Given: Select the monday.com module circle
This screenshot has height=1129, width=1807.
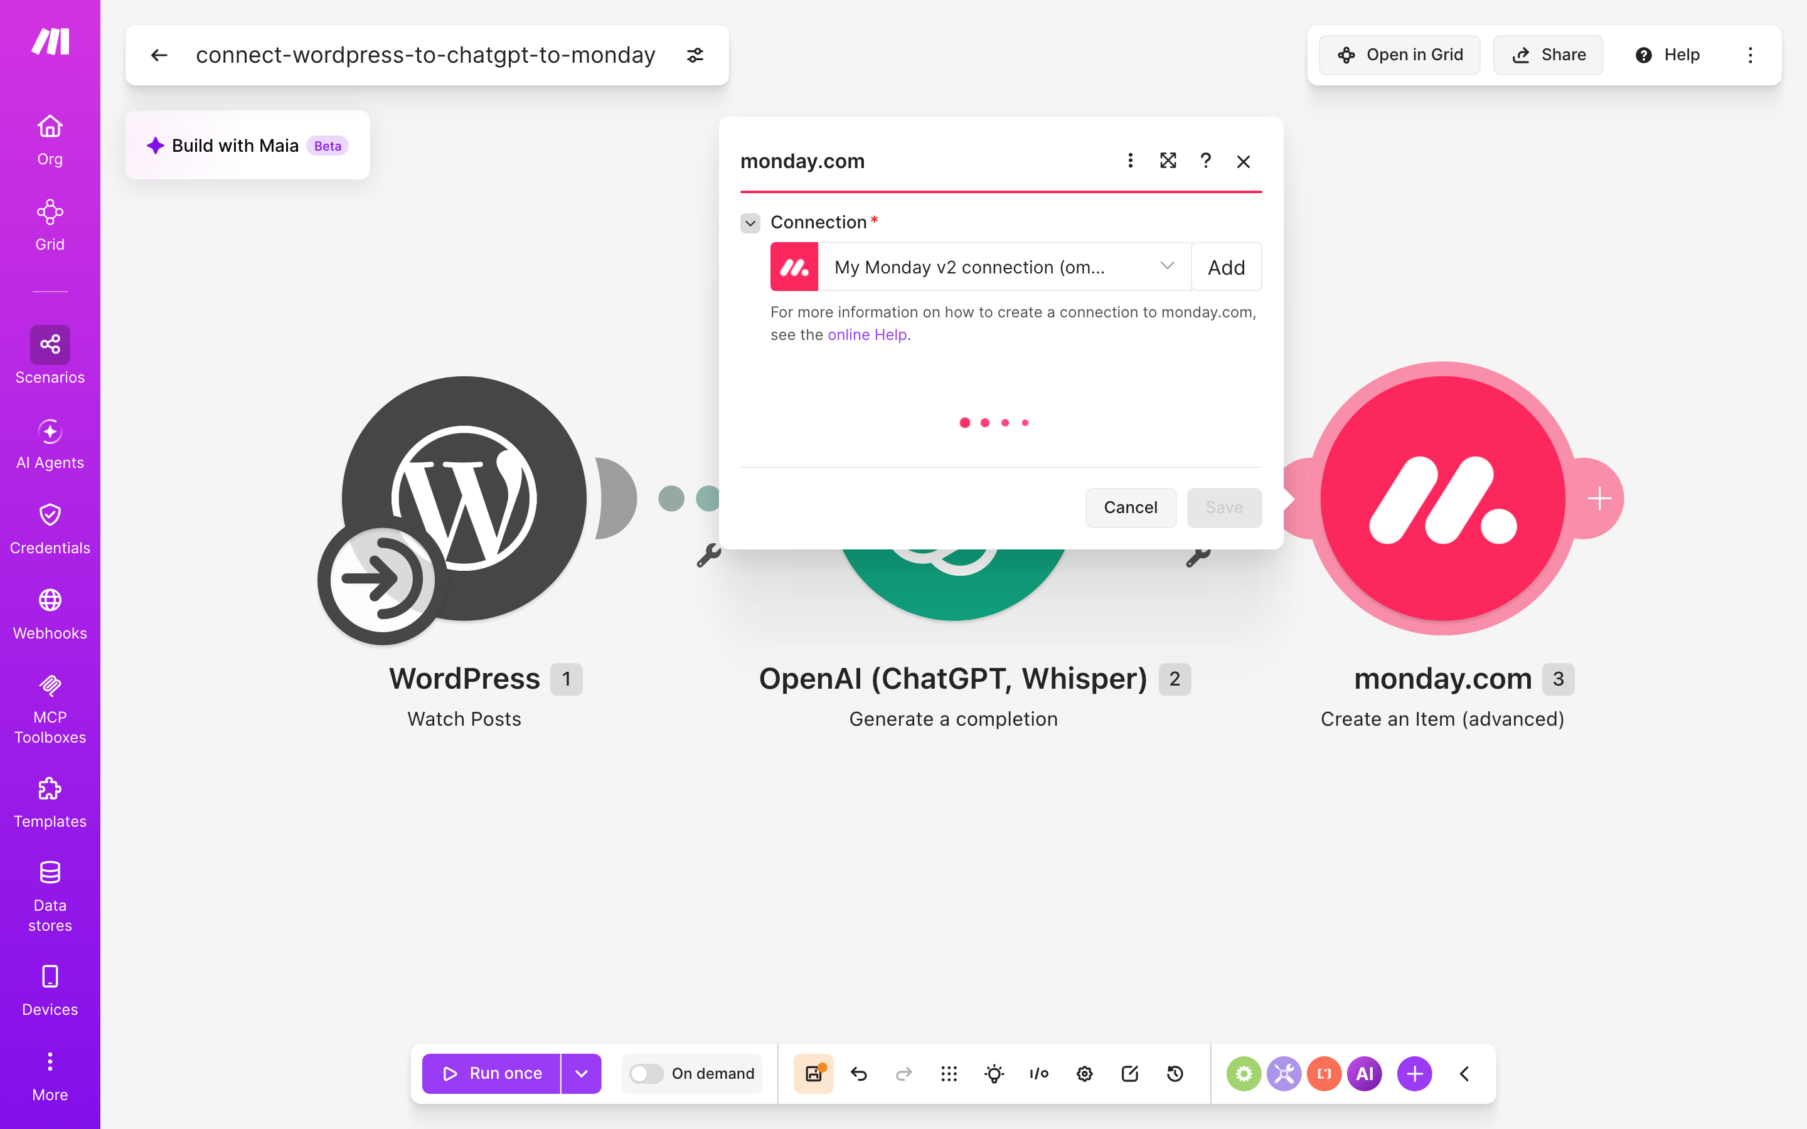Looking at the screenshot, I should (x=1442, y=499).
